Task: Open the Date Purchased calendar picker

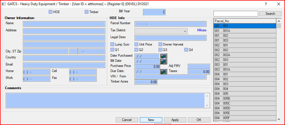Action: pyautogui.click(x=163, y=56)
